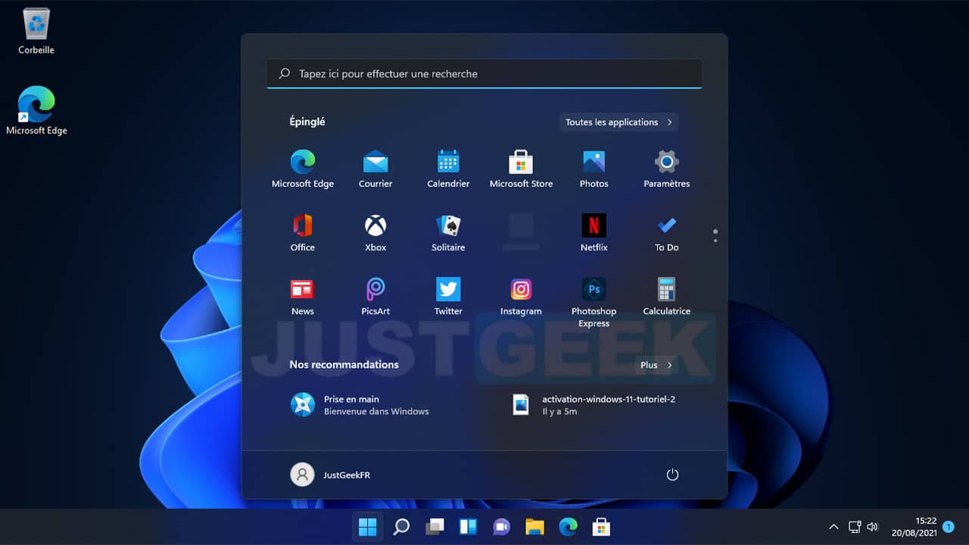Screen dimensions: 969x545
Task: Start the Solitaire game
Action: tap(448, 232)
